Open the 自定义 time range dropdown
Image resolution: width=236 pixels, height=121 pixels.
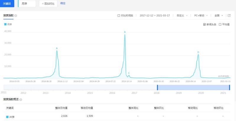click(x=182, y=16)
